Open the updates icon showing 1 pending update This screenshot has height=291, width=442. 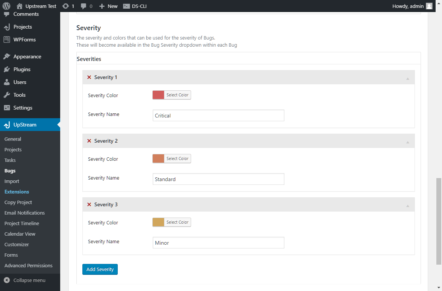[x=66, y=6]
